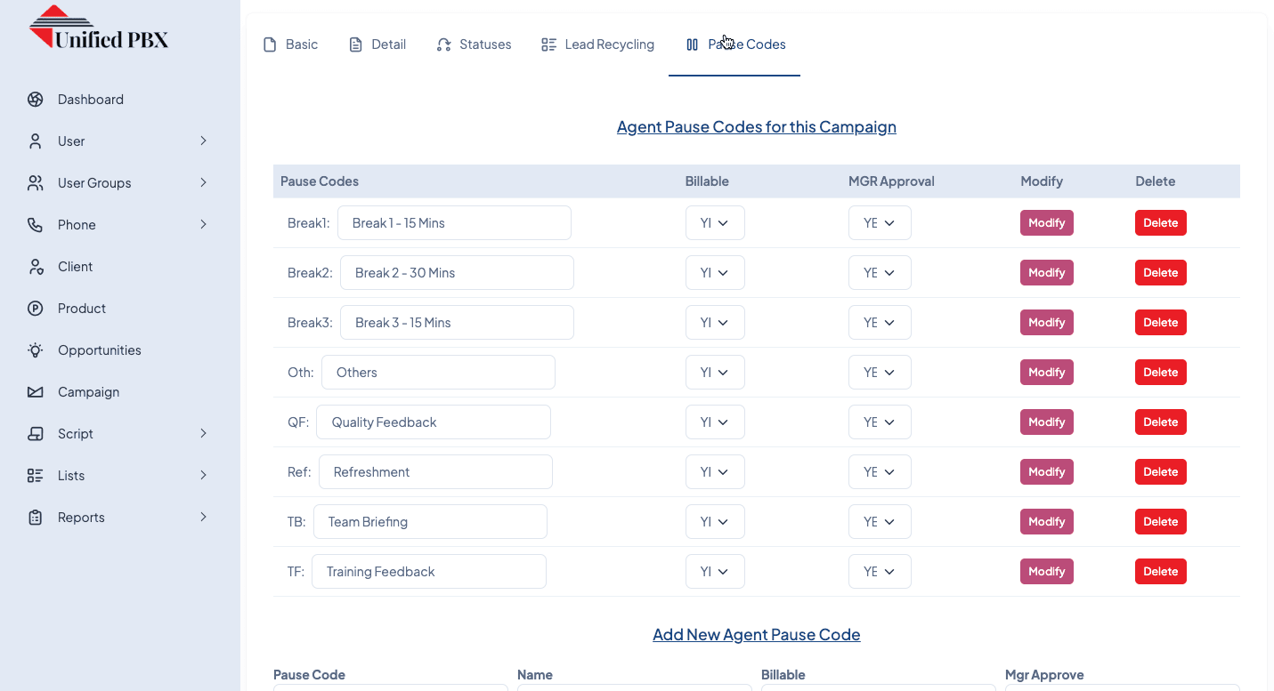Click the Reports clipboard icon
This screenshot has height=691, width=1274.
point(36,518)
